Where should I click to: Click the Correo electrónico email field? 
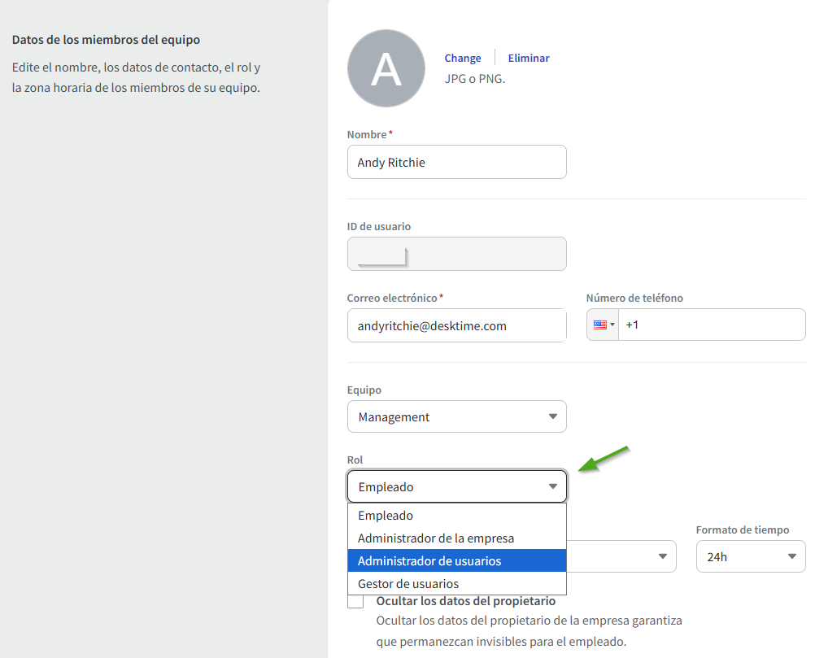(x=455, y=325)
